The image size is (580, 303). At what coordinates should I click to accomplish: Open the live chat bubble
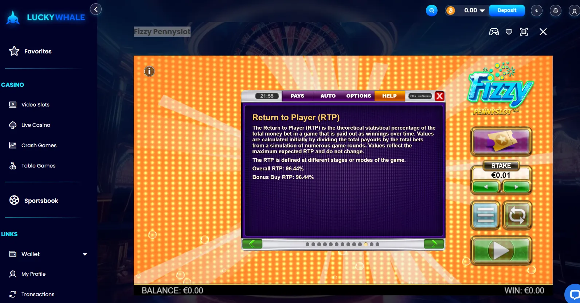[573, 294]
